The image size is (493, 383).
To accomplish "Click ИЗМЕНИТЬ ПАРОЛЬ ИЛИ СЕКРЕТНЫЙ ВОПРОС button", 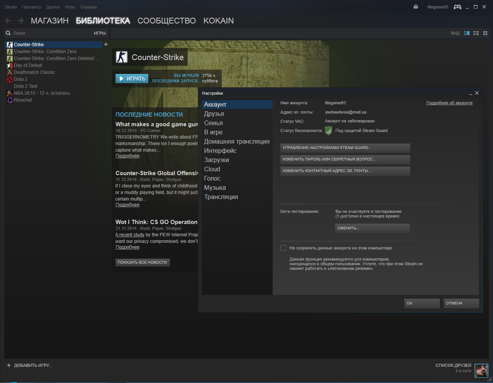I will [x=345, y=159].
